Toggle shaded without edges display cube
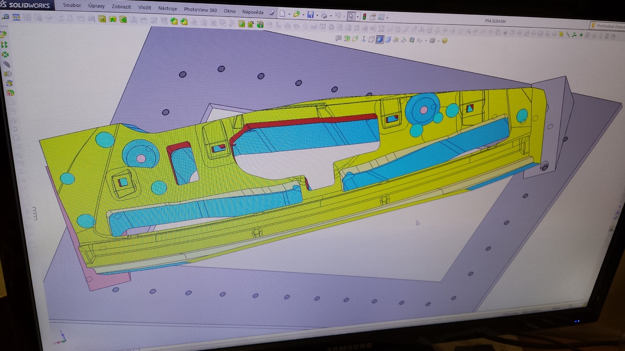 [387, 40]
